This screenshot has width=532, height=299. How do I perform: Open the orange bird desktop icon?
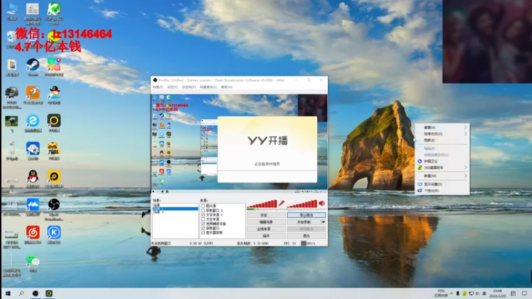pyautogui.click(x=33, y=92)
